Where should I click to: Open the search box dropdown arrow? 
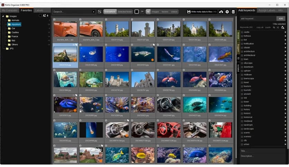[x=94, y=12]
